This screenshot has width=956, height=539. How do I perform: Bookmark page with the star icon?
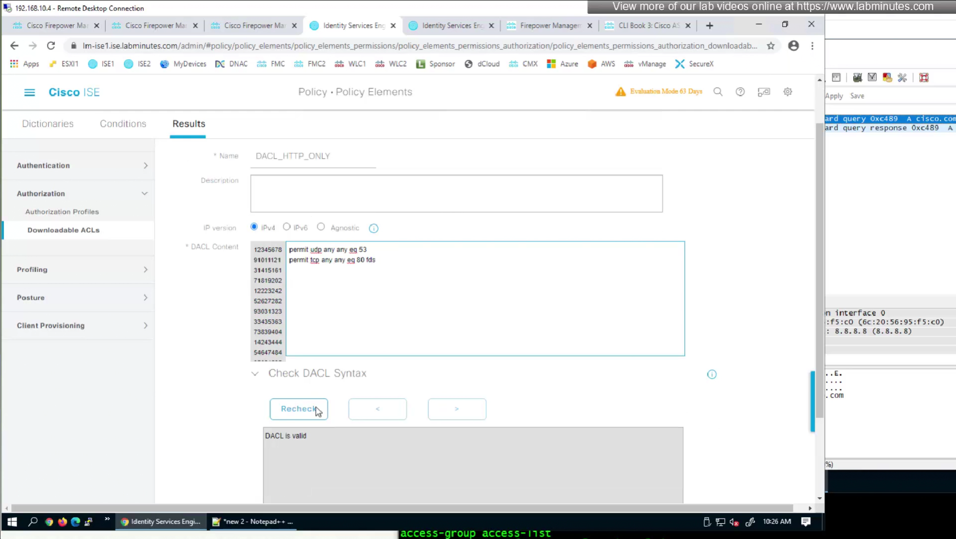pyautogui.click(x=770, y=46)
